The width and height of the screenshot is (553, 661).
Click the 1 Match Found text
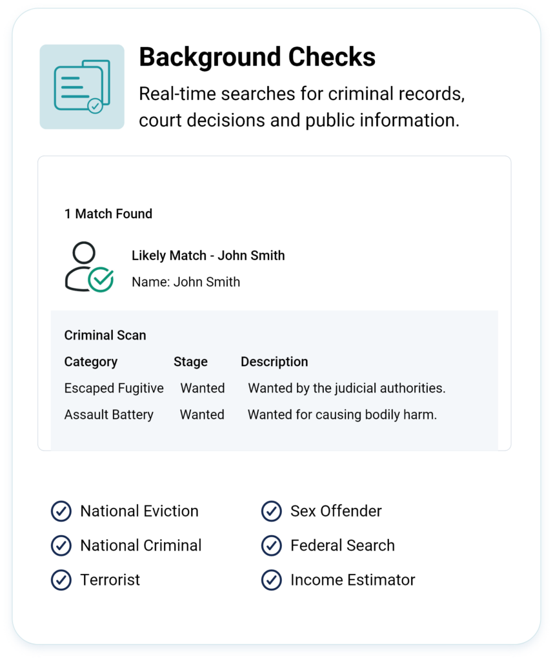coord(108,214)
